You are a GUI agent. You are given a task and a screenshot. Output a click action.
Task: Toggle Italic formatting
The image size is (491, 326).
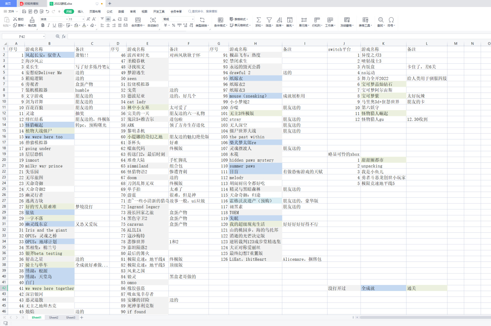(49, 25)
